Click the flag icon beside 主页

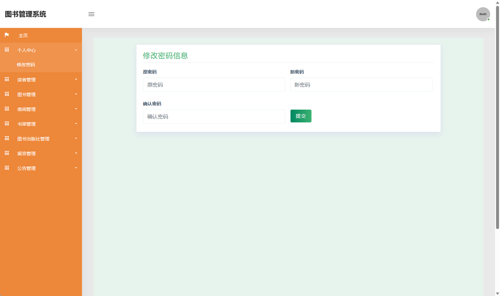7,35
